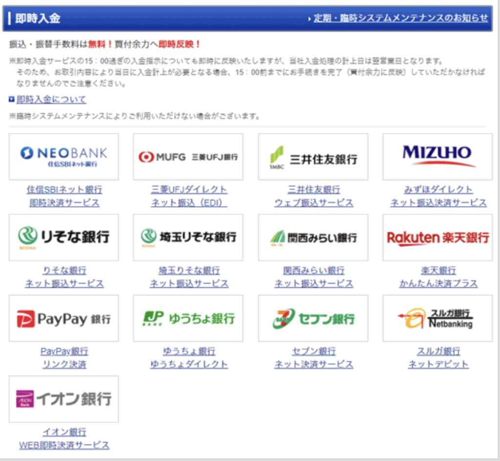Click PayPay銀行 リンク決済 link
This screenshot has height=461, width=500.
(64, 358)
